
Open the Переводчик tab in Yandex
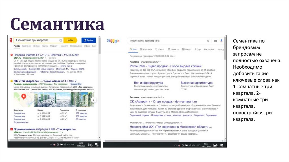click(x=76, y=46)
